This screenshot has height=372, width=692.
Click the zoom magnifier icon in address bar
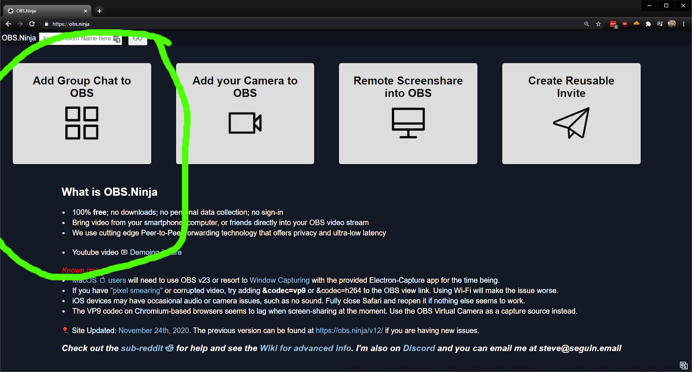tap(586, 24)
